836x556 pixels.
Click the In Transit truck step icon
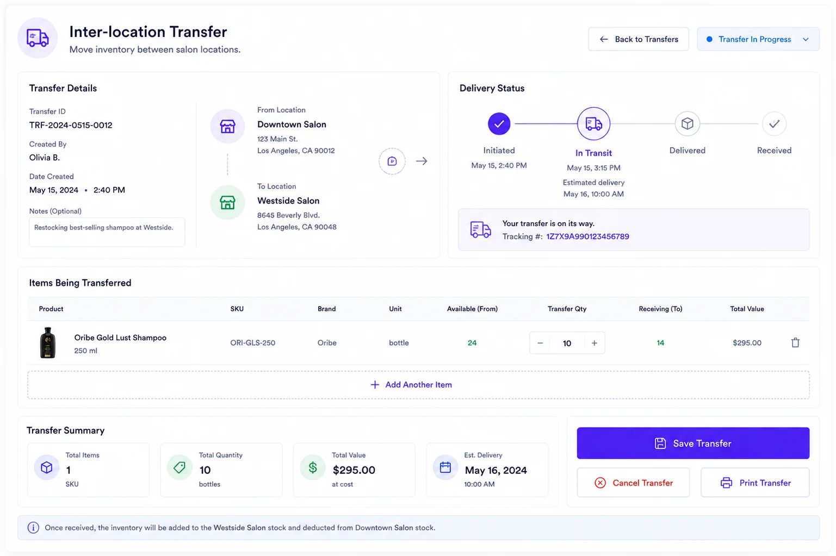(593, 124)
